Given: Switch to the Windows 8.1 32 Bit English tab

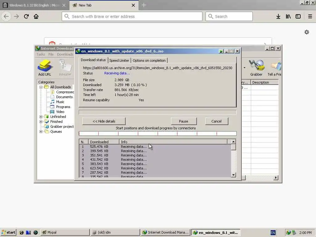Looking at the screenshot, I should [34, 5].
